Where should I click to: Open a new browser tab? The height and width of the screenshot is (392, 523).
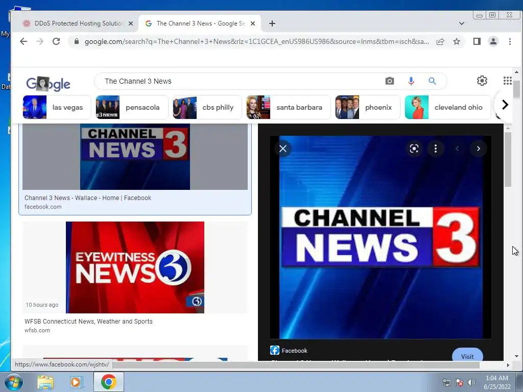click(272, 23)
